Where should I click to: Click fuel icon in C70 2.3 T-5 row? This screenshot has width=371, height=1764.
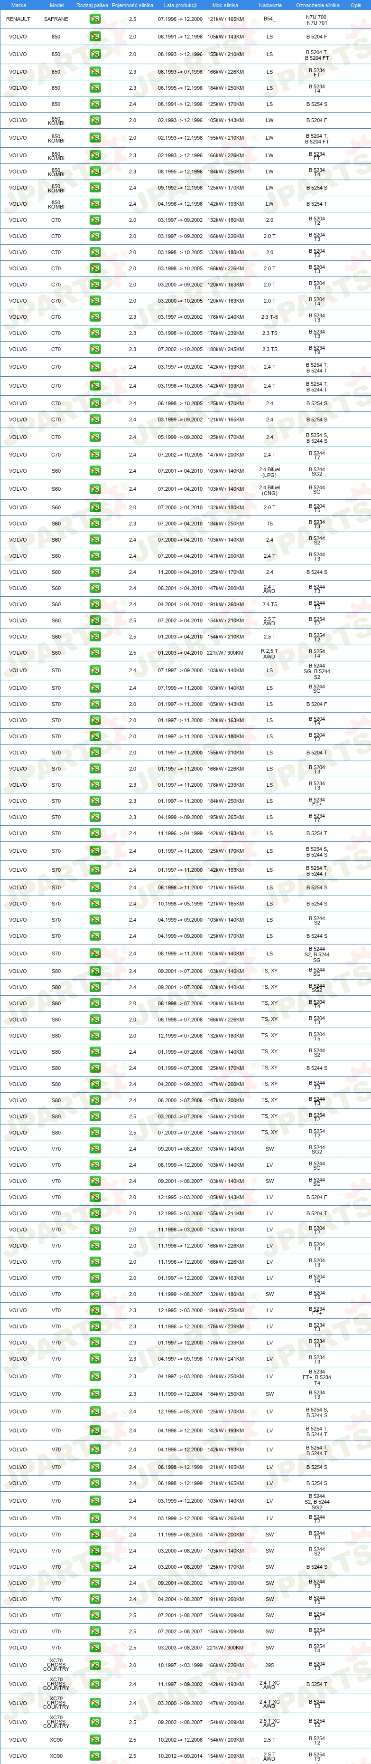tap(95, 317)
